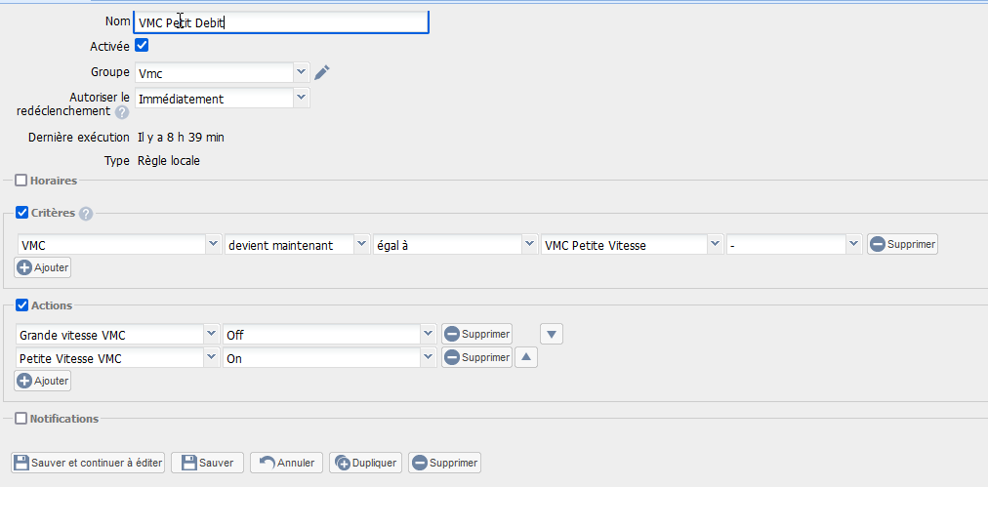The width and height of the screenshot is (988, 528).
Task: Expand the Immédiatement redéclenchement dropdown
Action: tap(301, 98)
